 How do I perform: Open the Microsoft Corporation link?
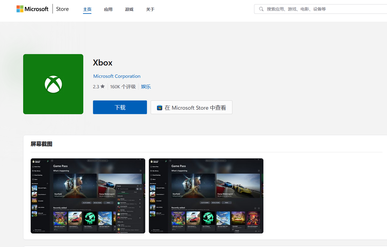pyautogui.click(x=117, y=76)
